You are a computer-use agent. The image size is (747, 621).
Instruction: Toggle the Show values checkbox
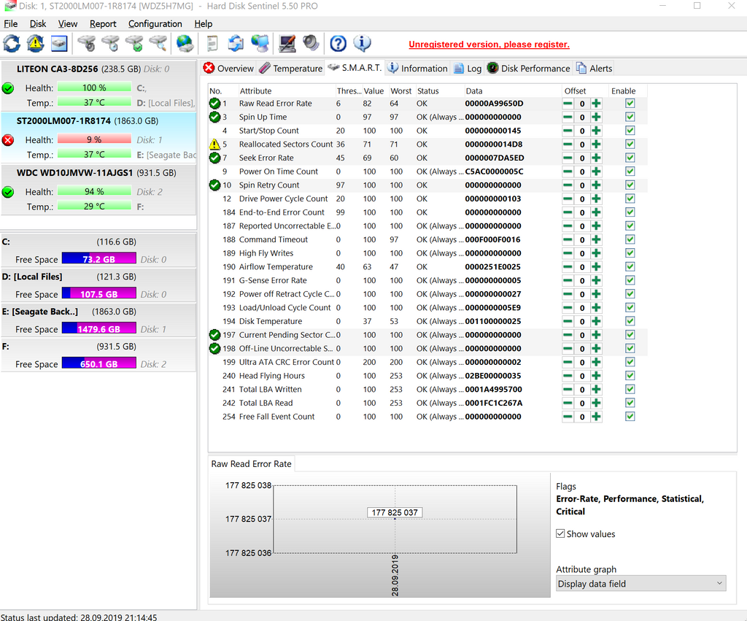pyautogui.click(x=560, y=534)
